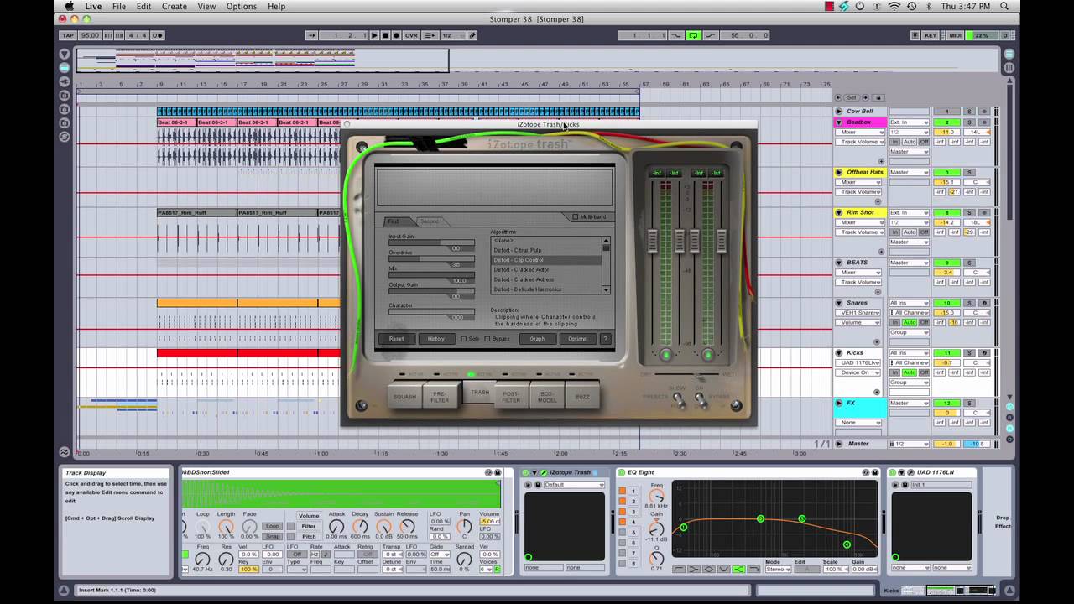Flip the Trash ON/BYPASS toggle switch
The height and width of the screenshot is (604, 1074).
coord(701,401)
